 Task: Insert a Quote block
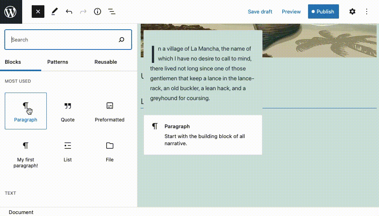[68, 111]
